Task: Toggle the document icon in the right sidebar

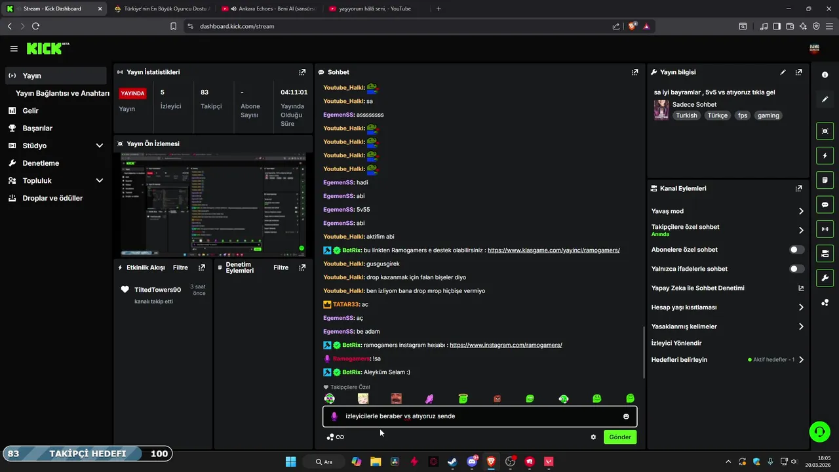Action: [825, 180]
